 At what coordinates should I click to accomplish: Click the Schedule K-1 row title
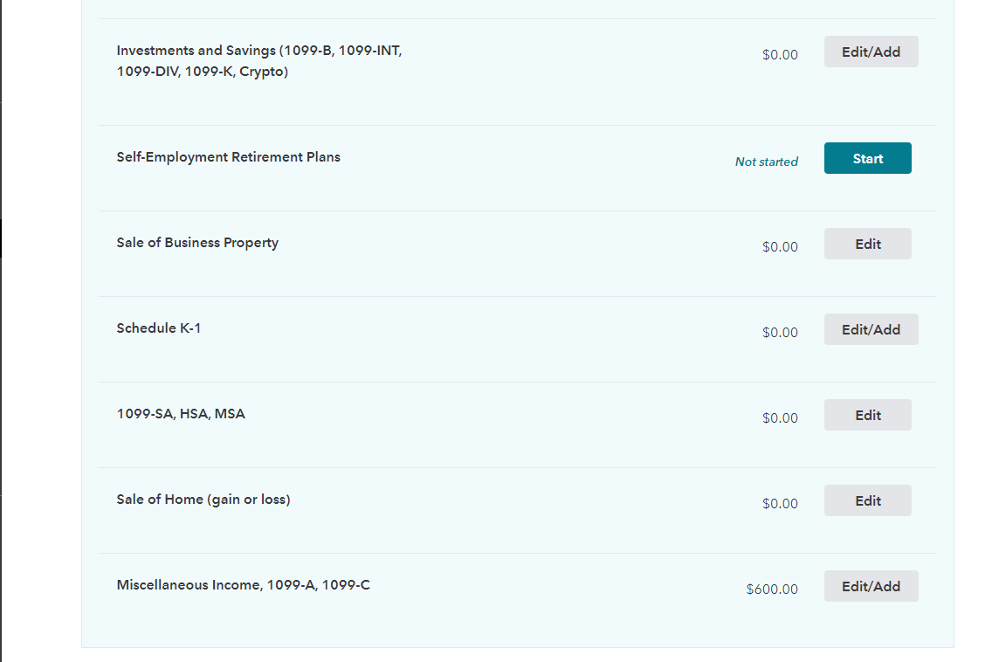158,328
